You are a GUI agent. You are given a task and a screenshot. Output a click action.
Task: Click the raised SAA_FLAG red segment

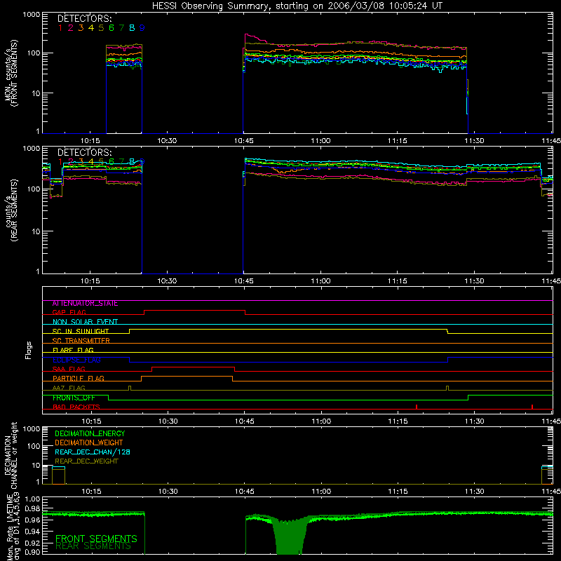coord(194,367)
